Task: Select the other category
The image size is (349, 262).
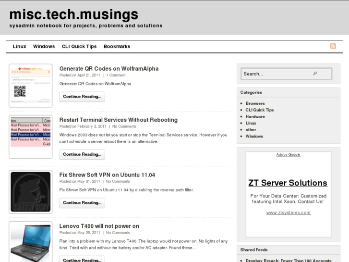Action: (x=251, y=130)
